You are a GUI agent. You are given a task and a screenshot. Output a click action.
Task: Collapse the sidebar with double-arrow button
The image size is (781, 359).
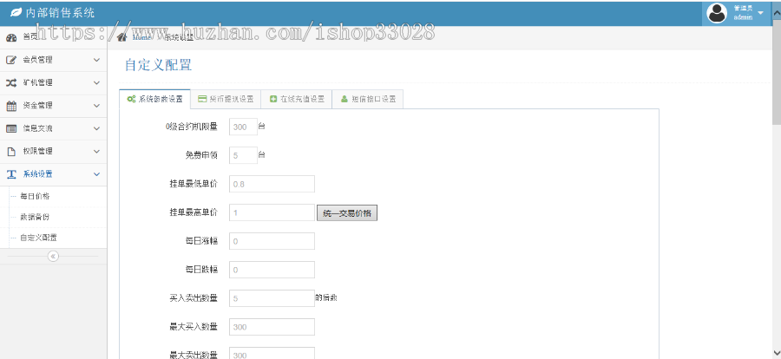[53, 257]
